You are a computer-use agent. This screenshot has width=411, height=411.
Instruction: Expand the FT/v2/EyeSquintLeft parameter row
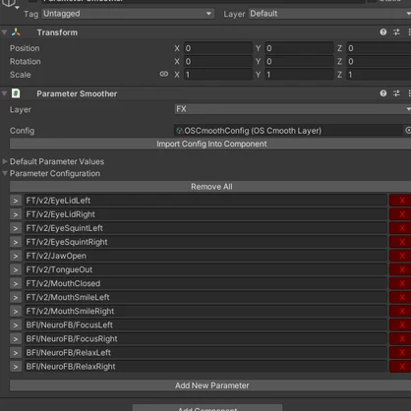click(x=16, y=228)
